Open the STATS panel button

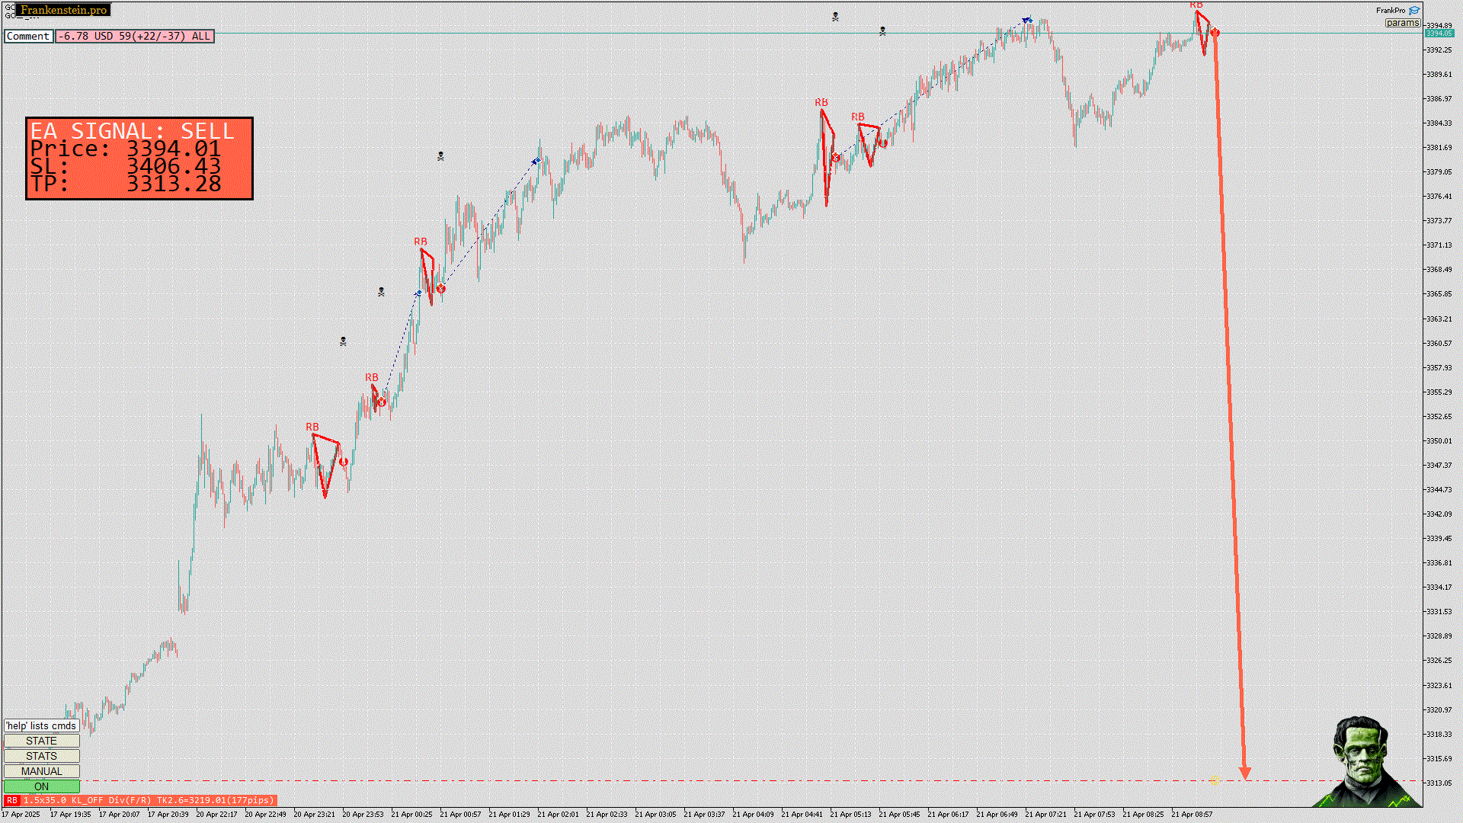point(41,756)
